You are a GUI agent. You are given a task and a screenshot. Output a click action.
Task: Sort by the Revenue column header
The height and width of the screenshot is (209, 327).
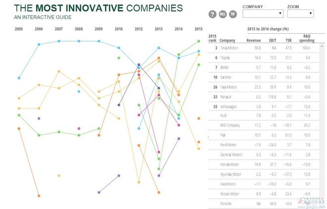pos(254,40)
